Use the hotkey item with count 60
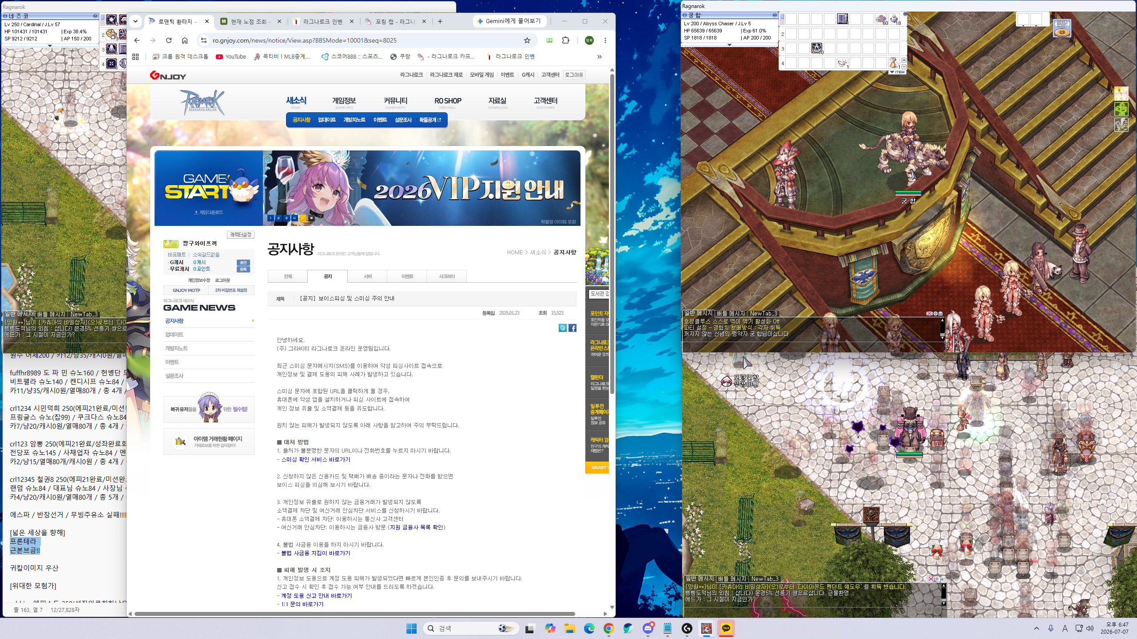The height and width of the screenshot is (639, 1137). (881, 19)
